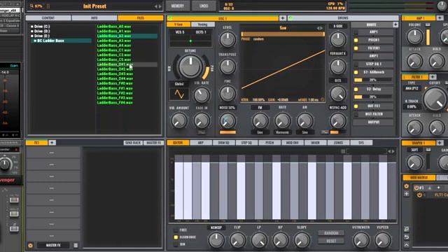Add filter module with FILTER 1 plus

pyautogui.click(x=433, y=77)
